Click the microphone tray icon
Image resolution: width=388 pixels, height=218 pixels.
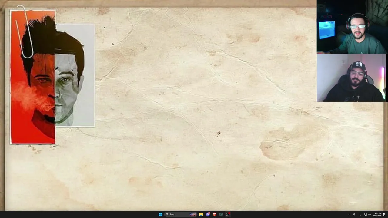click(x=354, y=214)
